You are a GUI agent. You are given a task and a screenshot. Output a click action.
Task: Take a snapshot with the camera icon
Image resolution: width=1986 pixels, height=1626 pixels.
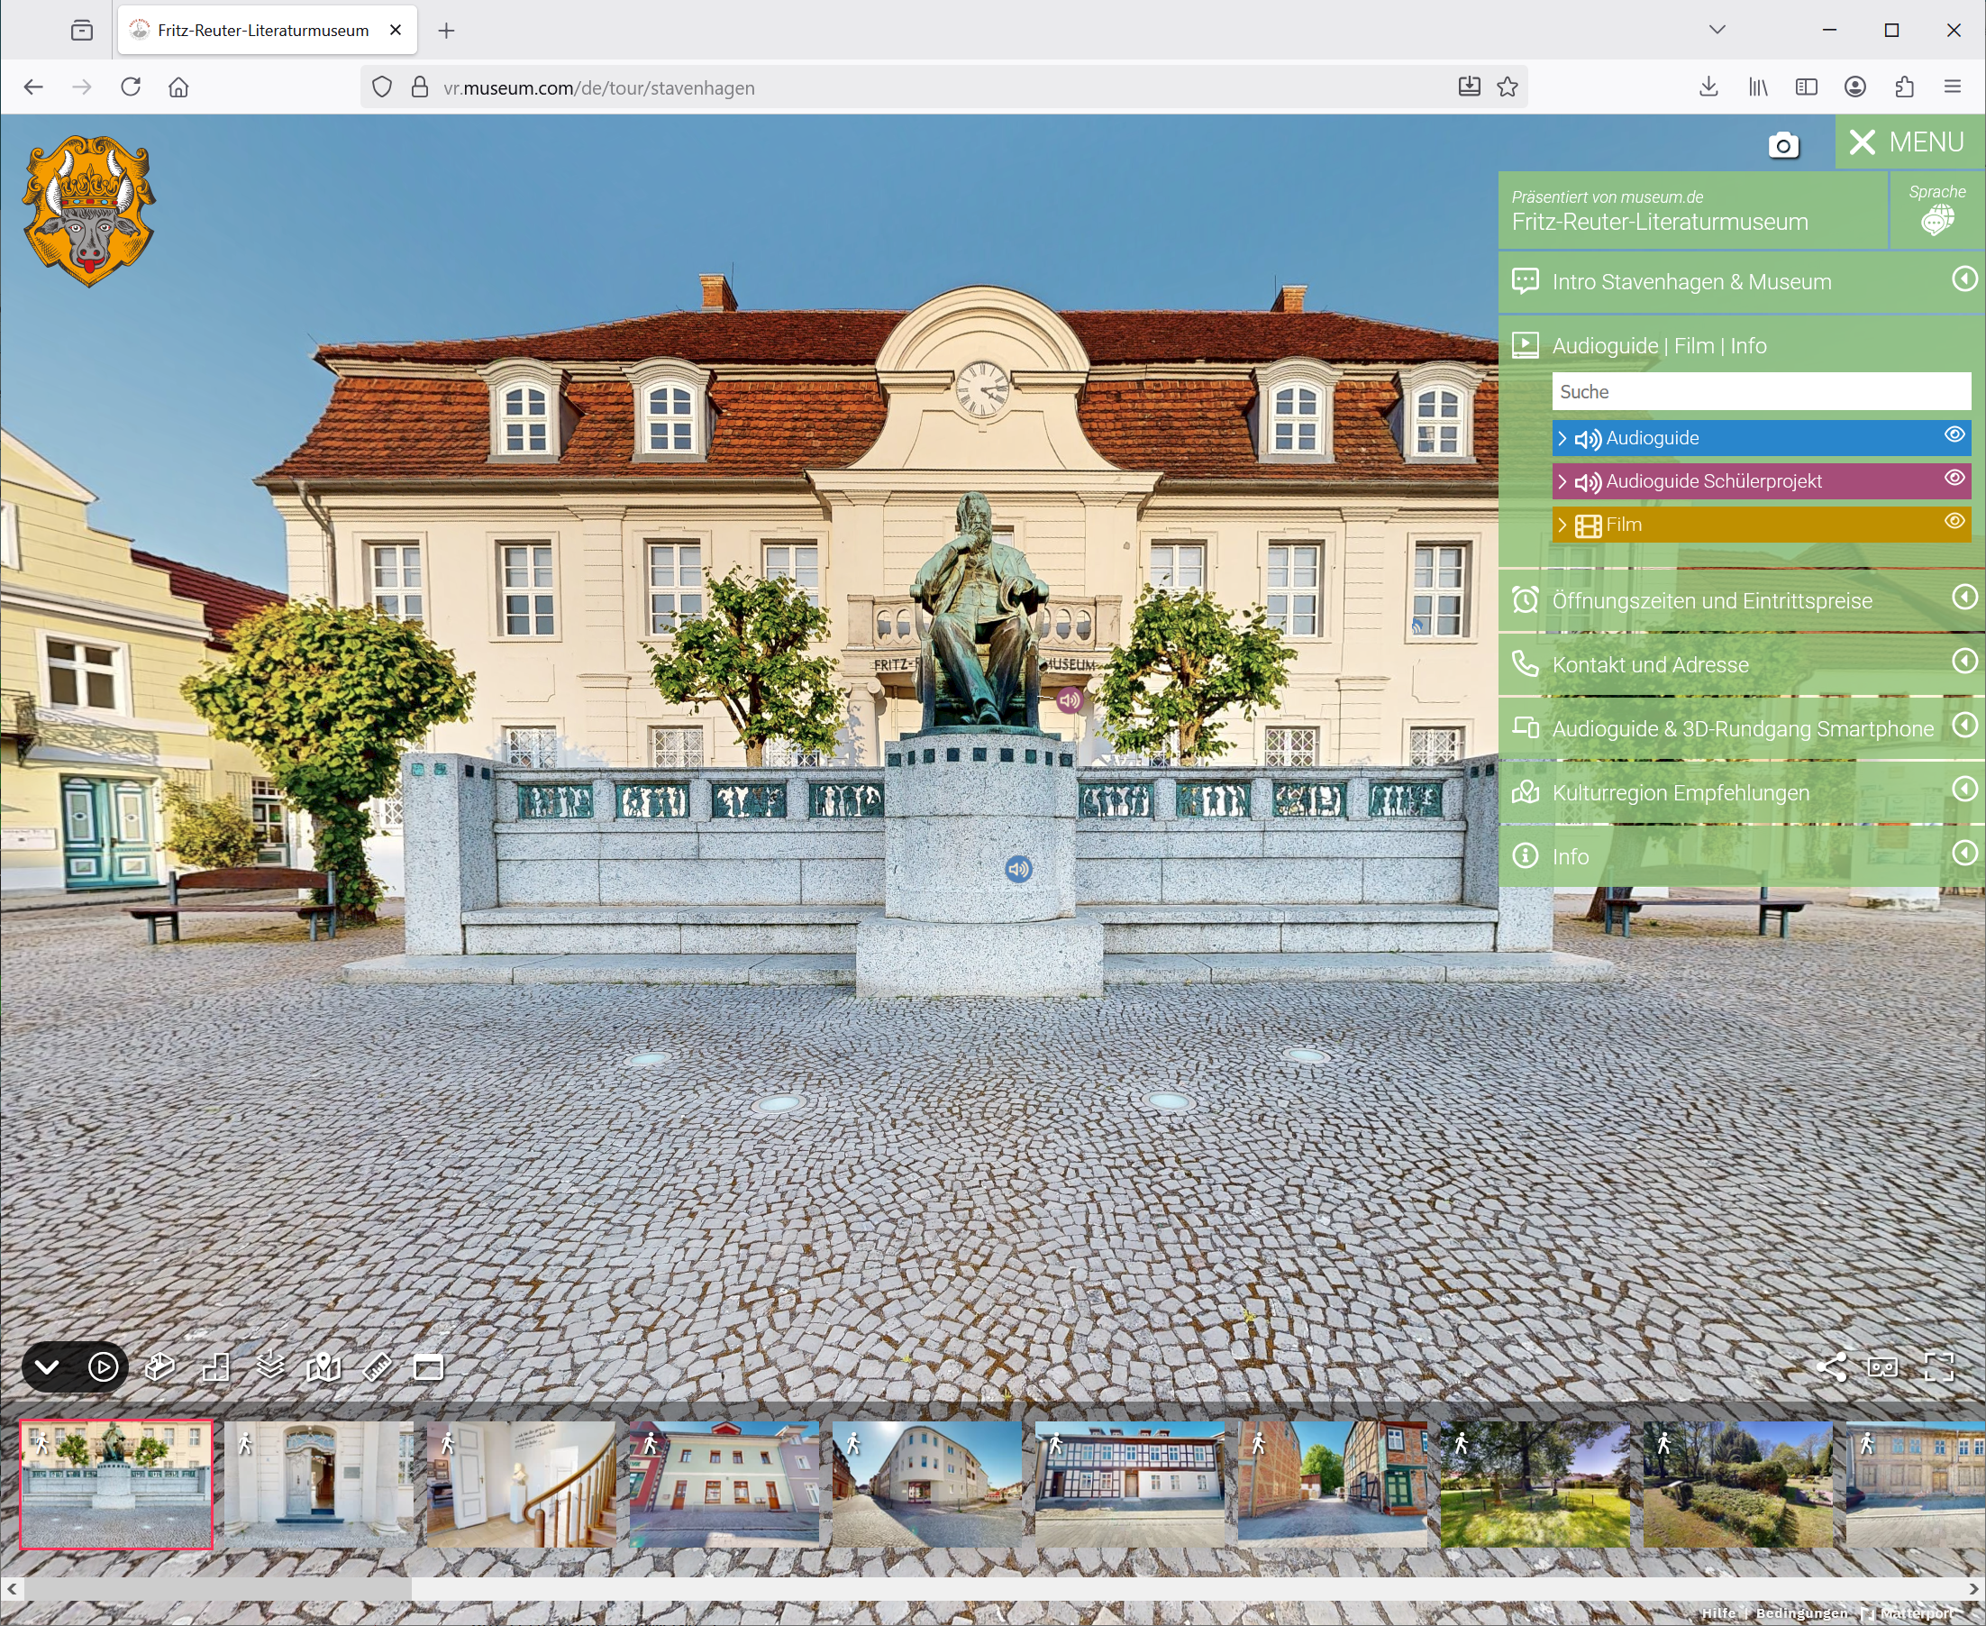coord(1783,145)
